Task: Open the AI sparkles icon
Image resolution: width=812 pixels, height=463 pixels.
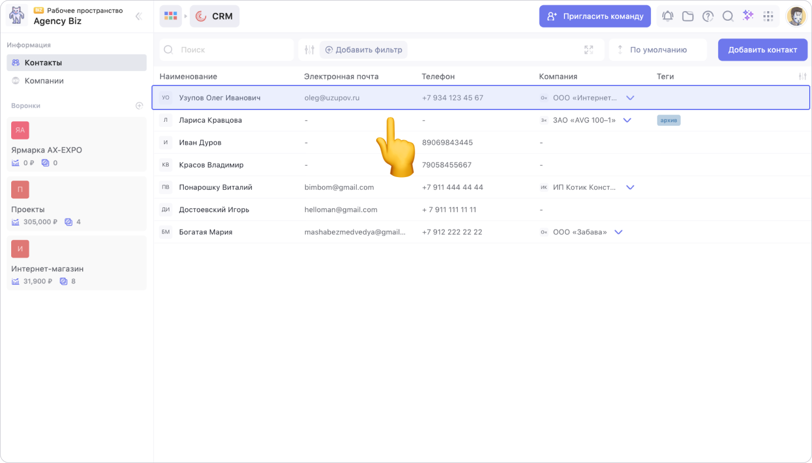Action: click(748, 16)
